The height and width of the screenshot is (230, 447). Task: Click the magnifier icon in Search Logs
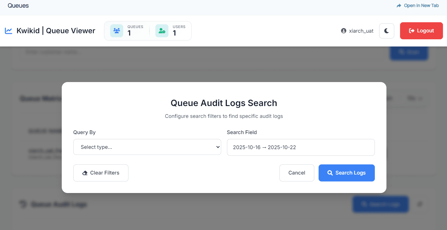point(330,173)
